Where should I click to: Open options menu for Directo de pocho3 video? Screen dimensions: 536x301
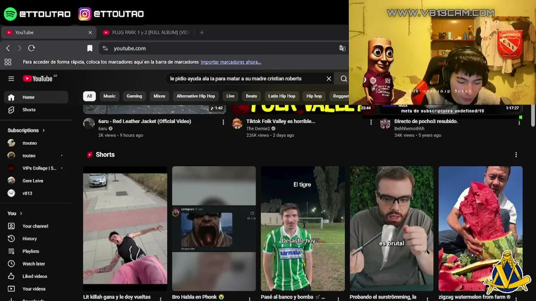pyautogui.click(x=519, y=122)
